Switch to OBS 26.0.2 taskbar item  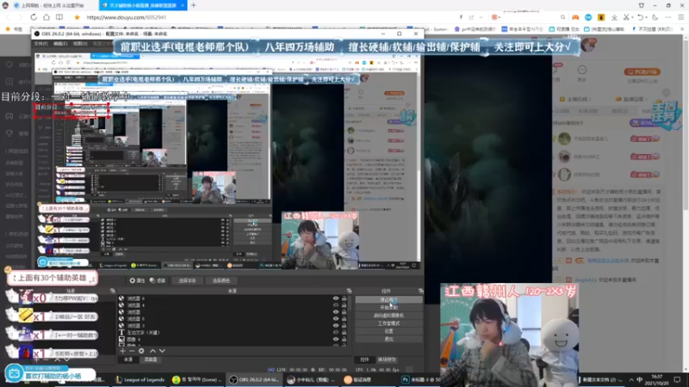point(256,379)
